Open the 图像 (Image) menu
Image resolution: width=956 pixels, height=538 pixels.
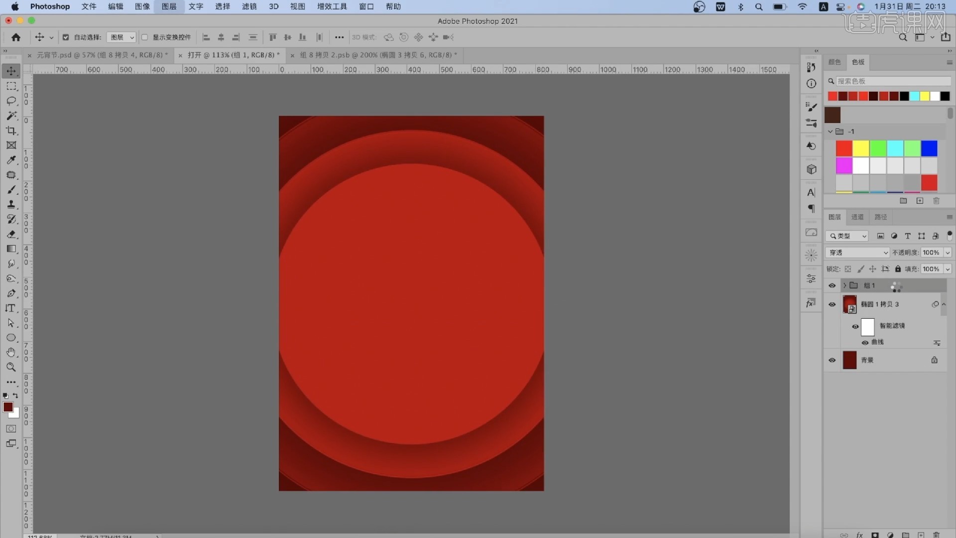[x=142, y=6]
